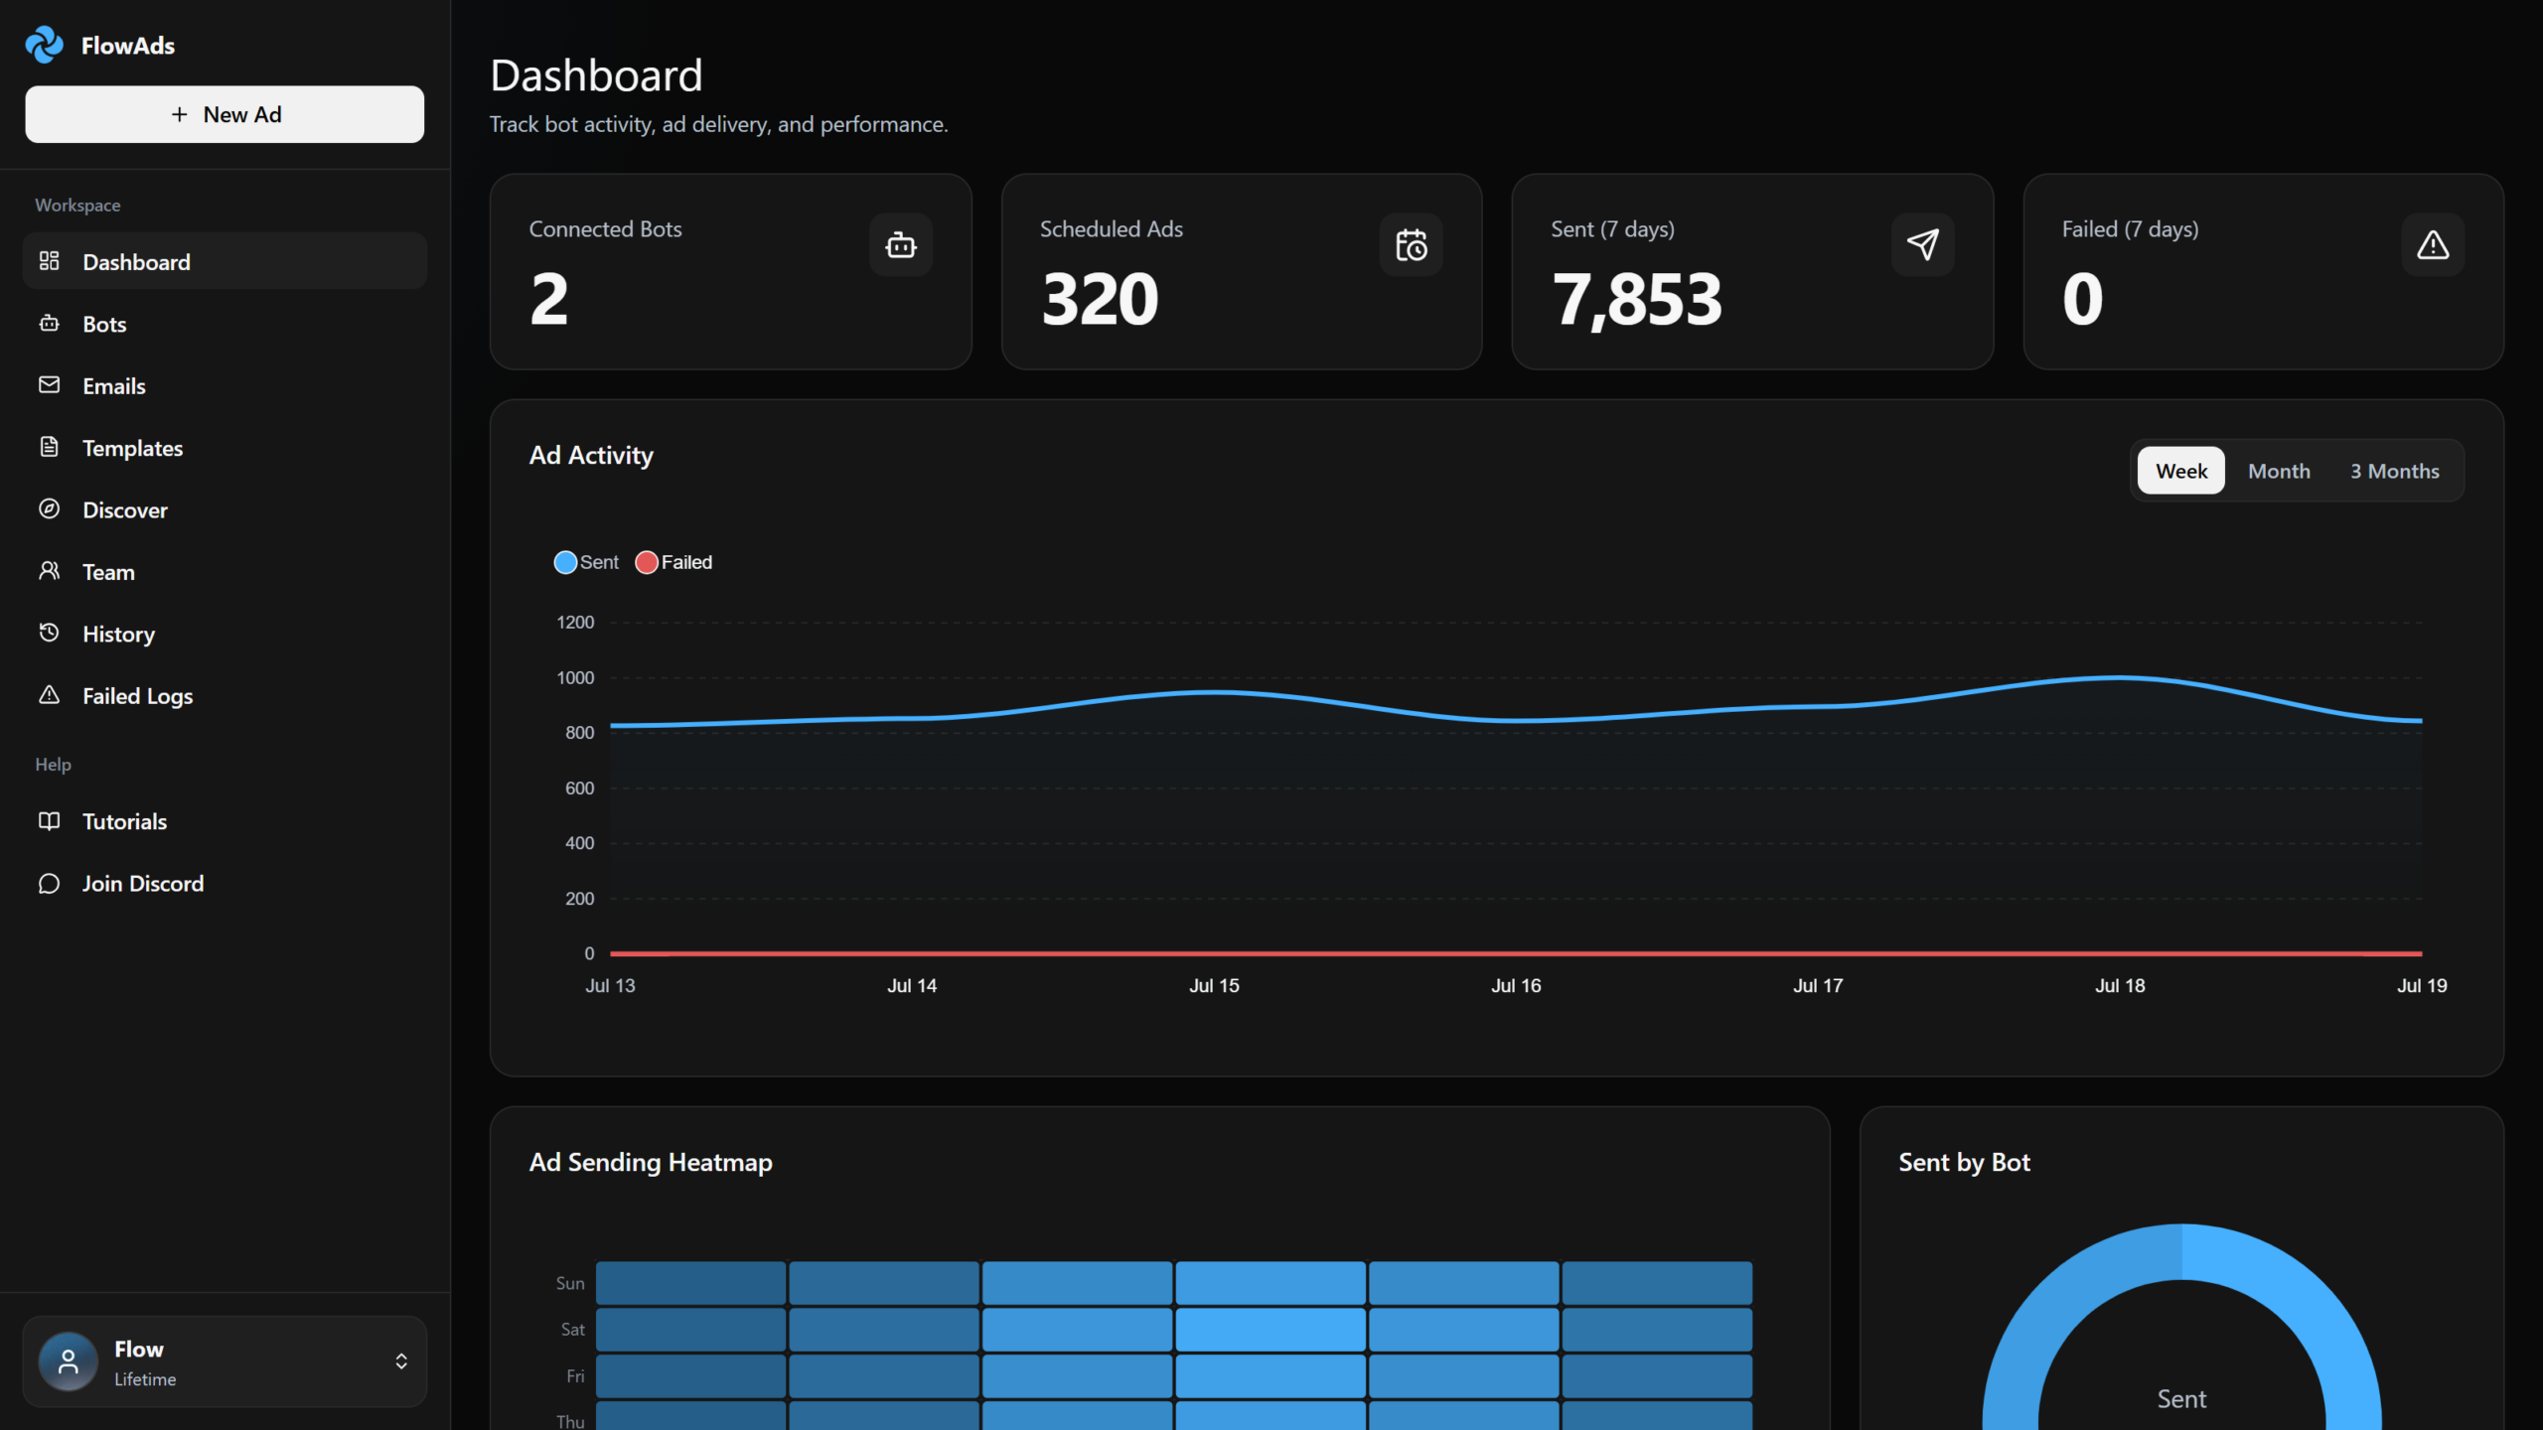Click the Discover compass icon
The height and width of the screenshot is (1430, 2543).
(x=49, y=508)
